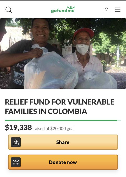Tap the share icon in the header
Viewport: 126px width, 177px height.
point(106,10)
